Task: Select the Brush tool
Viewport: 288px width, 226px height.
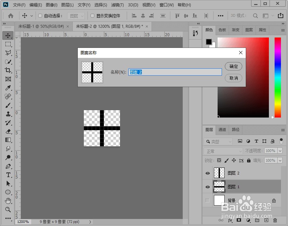Action: click(x=8, y=105)
